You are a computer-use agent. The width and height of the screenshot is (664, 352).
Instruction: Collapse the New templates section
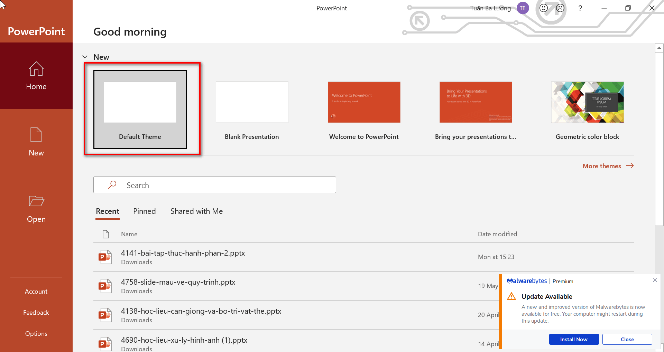pyautogui.click(x=85, y=57)
